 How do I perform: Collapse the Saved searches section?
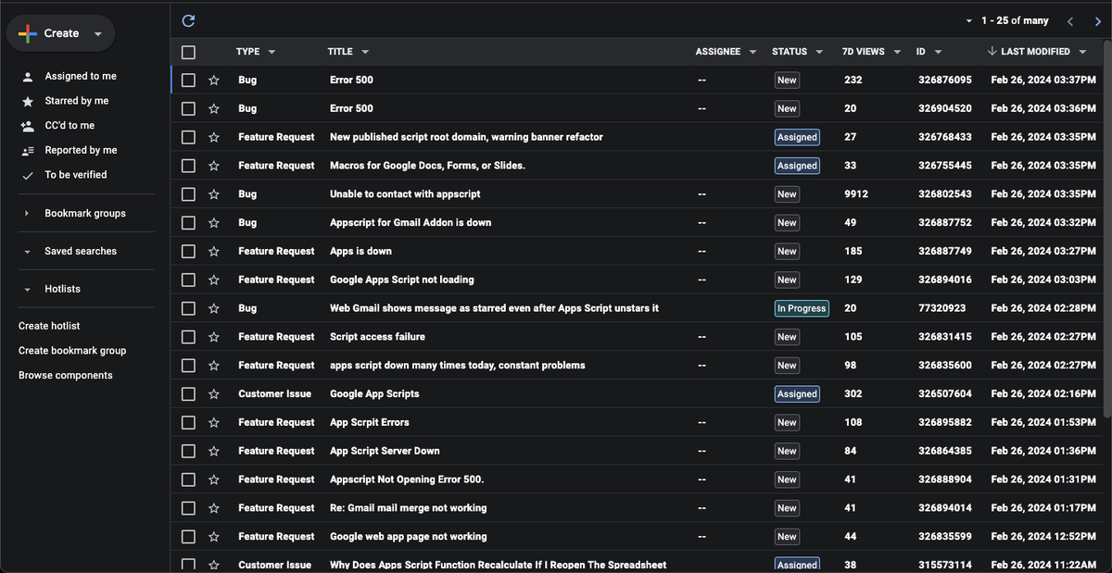(x=27, y=252)
